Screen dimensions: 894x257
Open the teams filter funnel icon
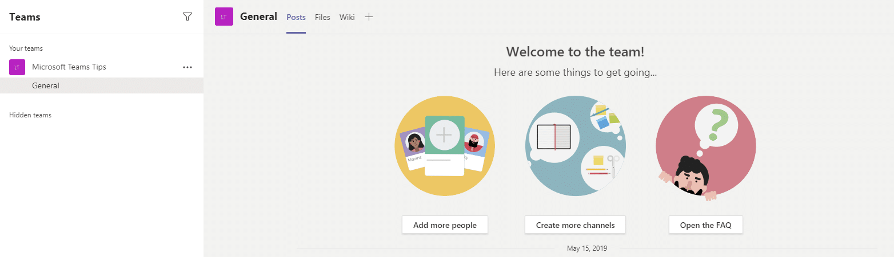187,17
